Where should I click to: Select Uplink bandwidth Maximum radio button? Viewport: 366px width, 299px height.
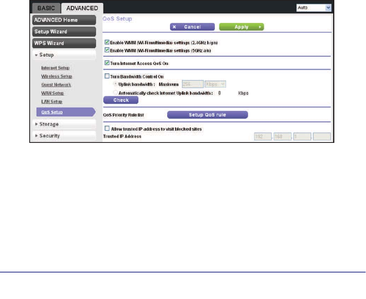point(115,84)
